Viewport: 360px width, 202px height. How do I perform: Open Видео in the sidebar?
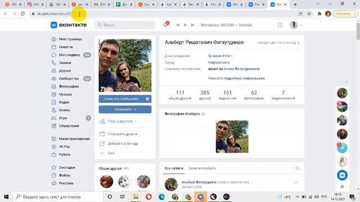coord(60,102)
